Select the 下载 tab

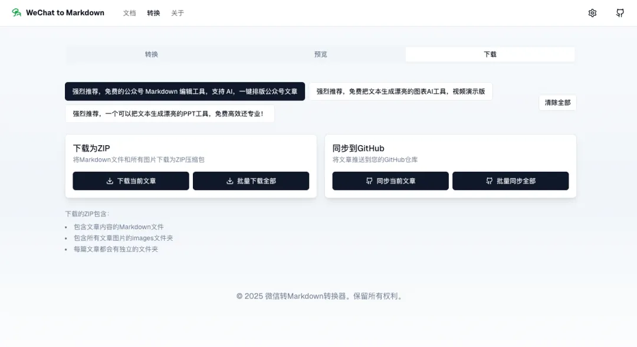point(490,54)
